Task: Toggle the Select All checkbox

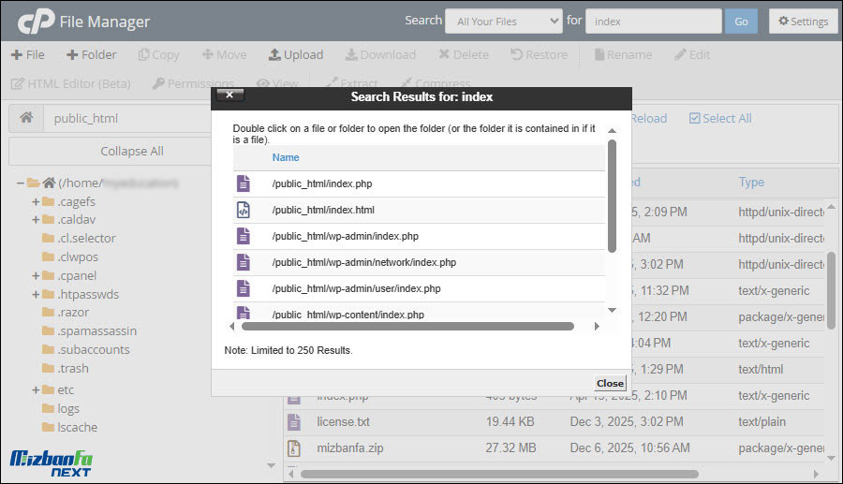Action: point(694,118)
